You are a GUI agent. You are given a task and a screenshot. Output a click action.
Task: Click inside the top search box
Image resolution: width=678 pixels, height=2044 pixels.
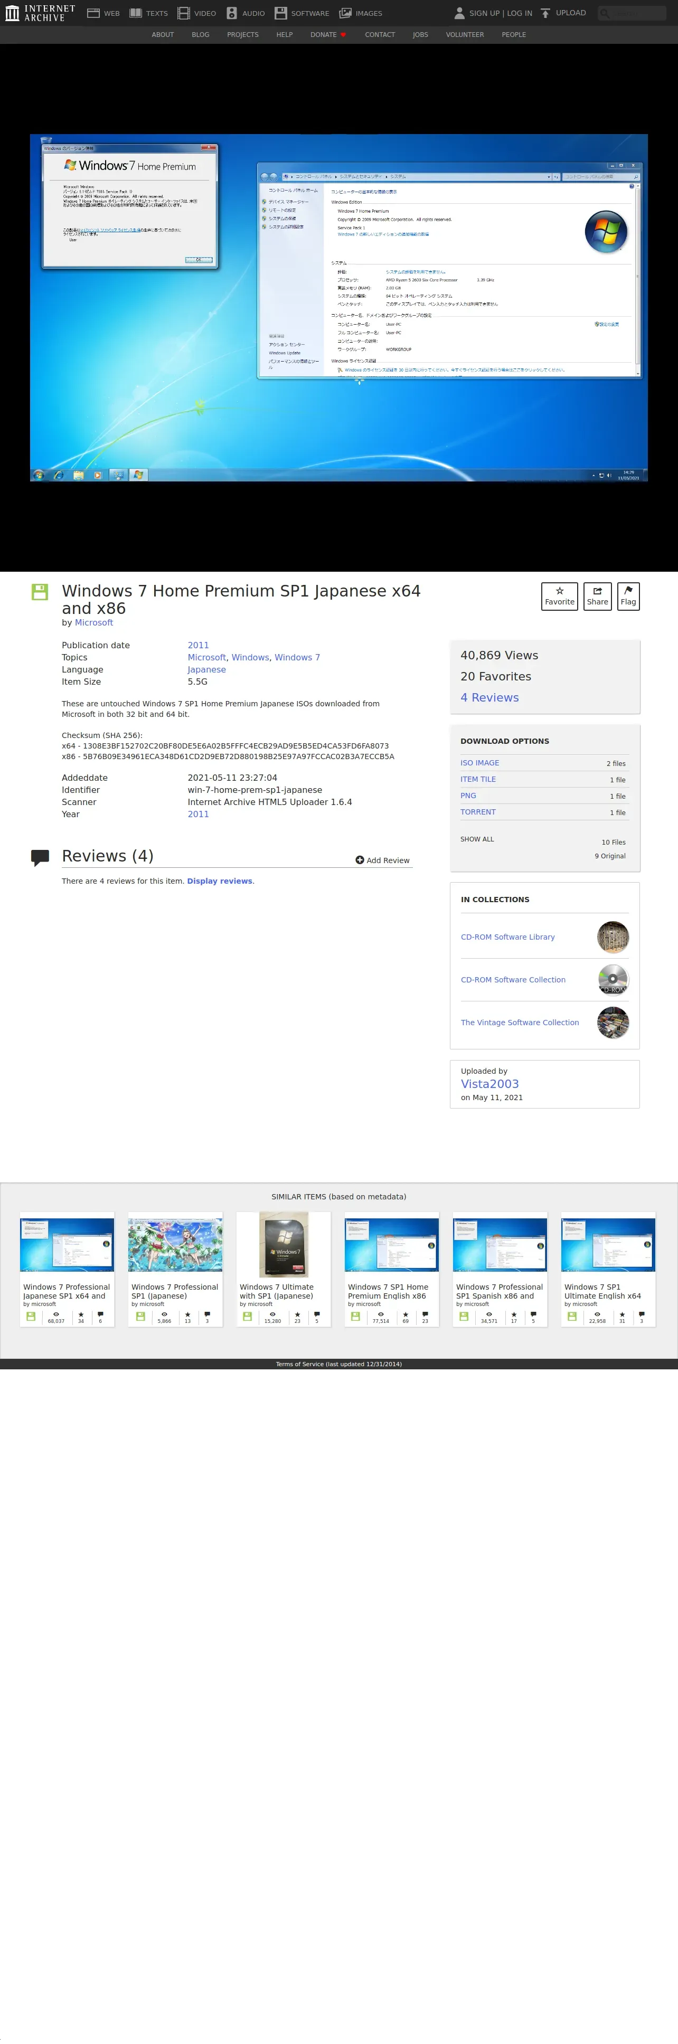click(x=632, y=13)
